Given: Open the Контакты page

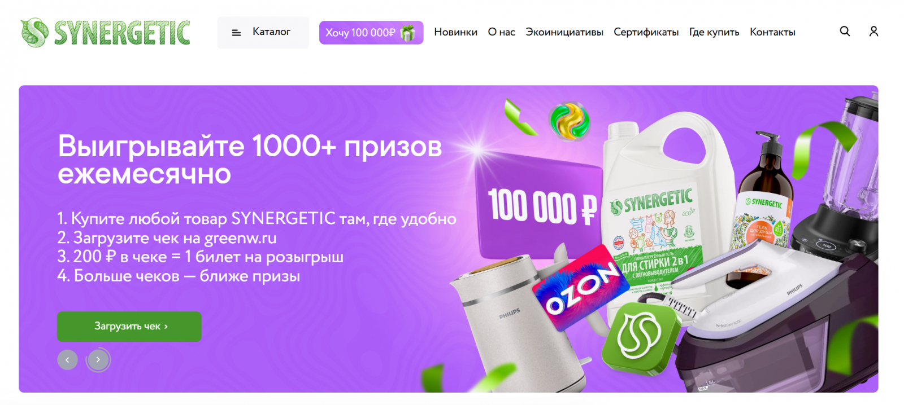Looking at the screenshot, I should tap(772, 32).
